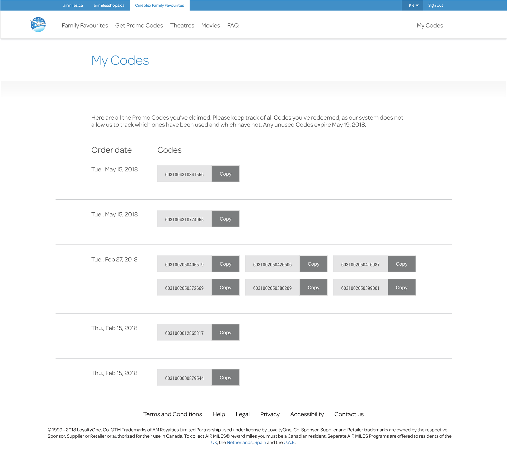Select the code field 6031002050405519
This screenshot has height=463, width=507.
pyautogui.click(x=184, y=264)
